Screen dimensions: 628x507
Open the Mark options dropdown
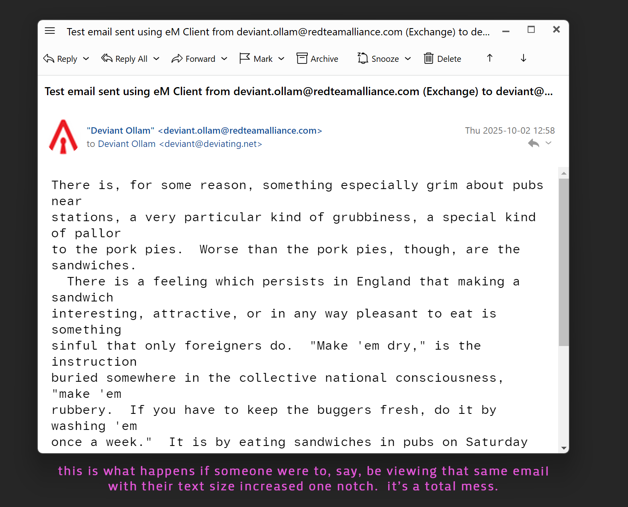(x=281, y=59)
